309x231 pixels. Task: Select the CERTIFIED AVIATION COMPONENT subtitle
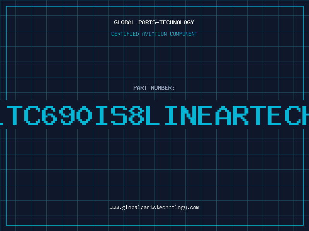[x=154, y=34]
